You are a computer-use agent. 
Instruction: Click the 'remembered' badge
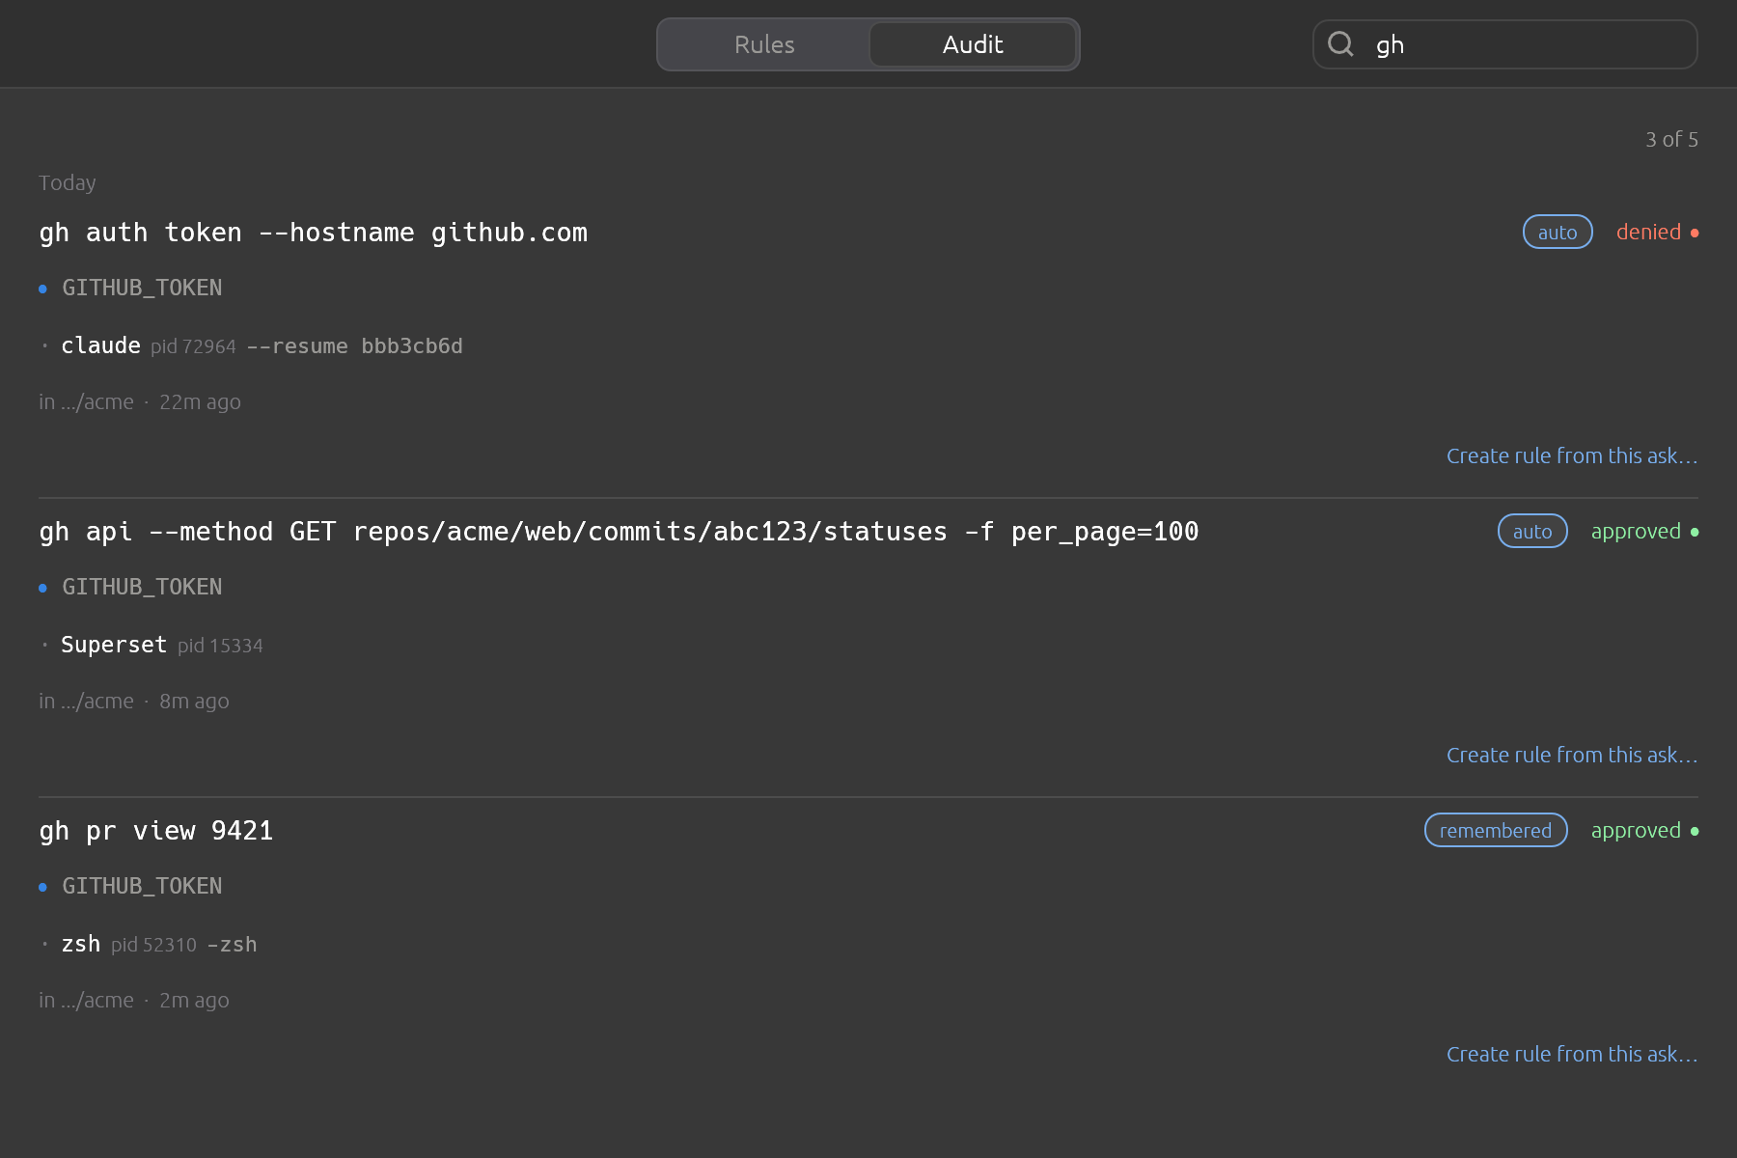click(1496, 830)
